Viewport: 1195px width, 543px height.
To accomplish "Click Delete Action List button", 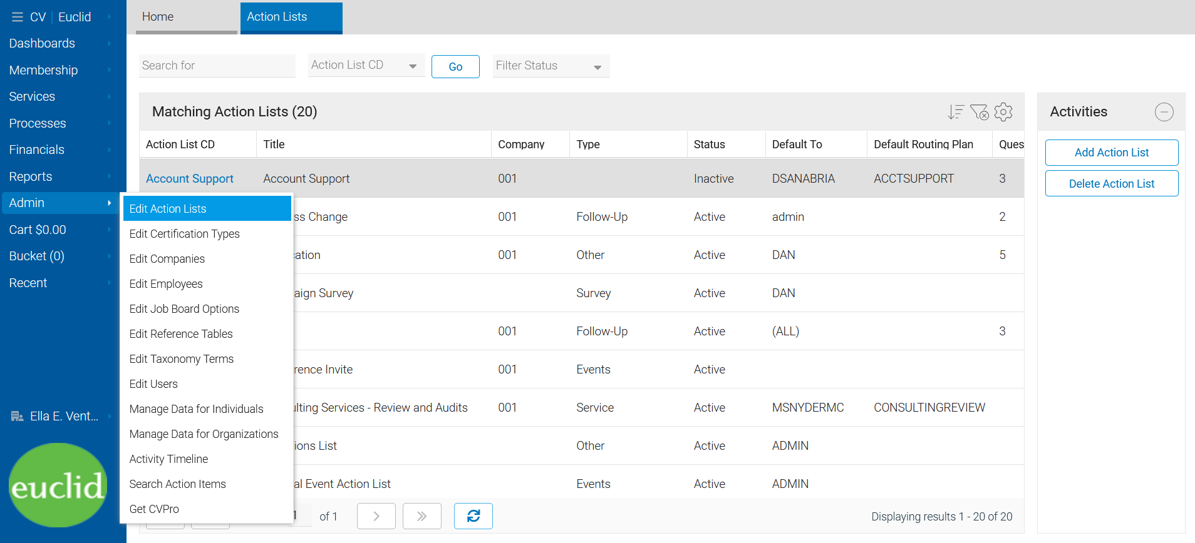I will coord(1112,183).
